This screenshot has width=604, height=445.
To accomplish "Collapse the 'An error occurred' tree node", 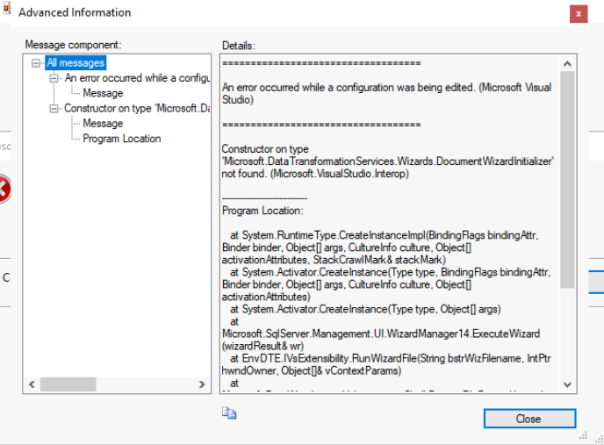I will [x=54, y=78].
